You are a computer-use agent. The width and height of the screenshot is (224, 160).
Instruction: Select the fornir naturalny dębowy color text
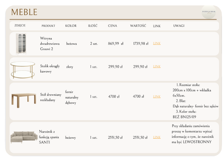click(72, 97)
